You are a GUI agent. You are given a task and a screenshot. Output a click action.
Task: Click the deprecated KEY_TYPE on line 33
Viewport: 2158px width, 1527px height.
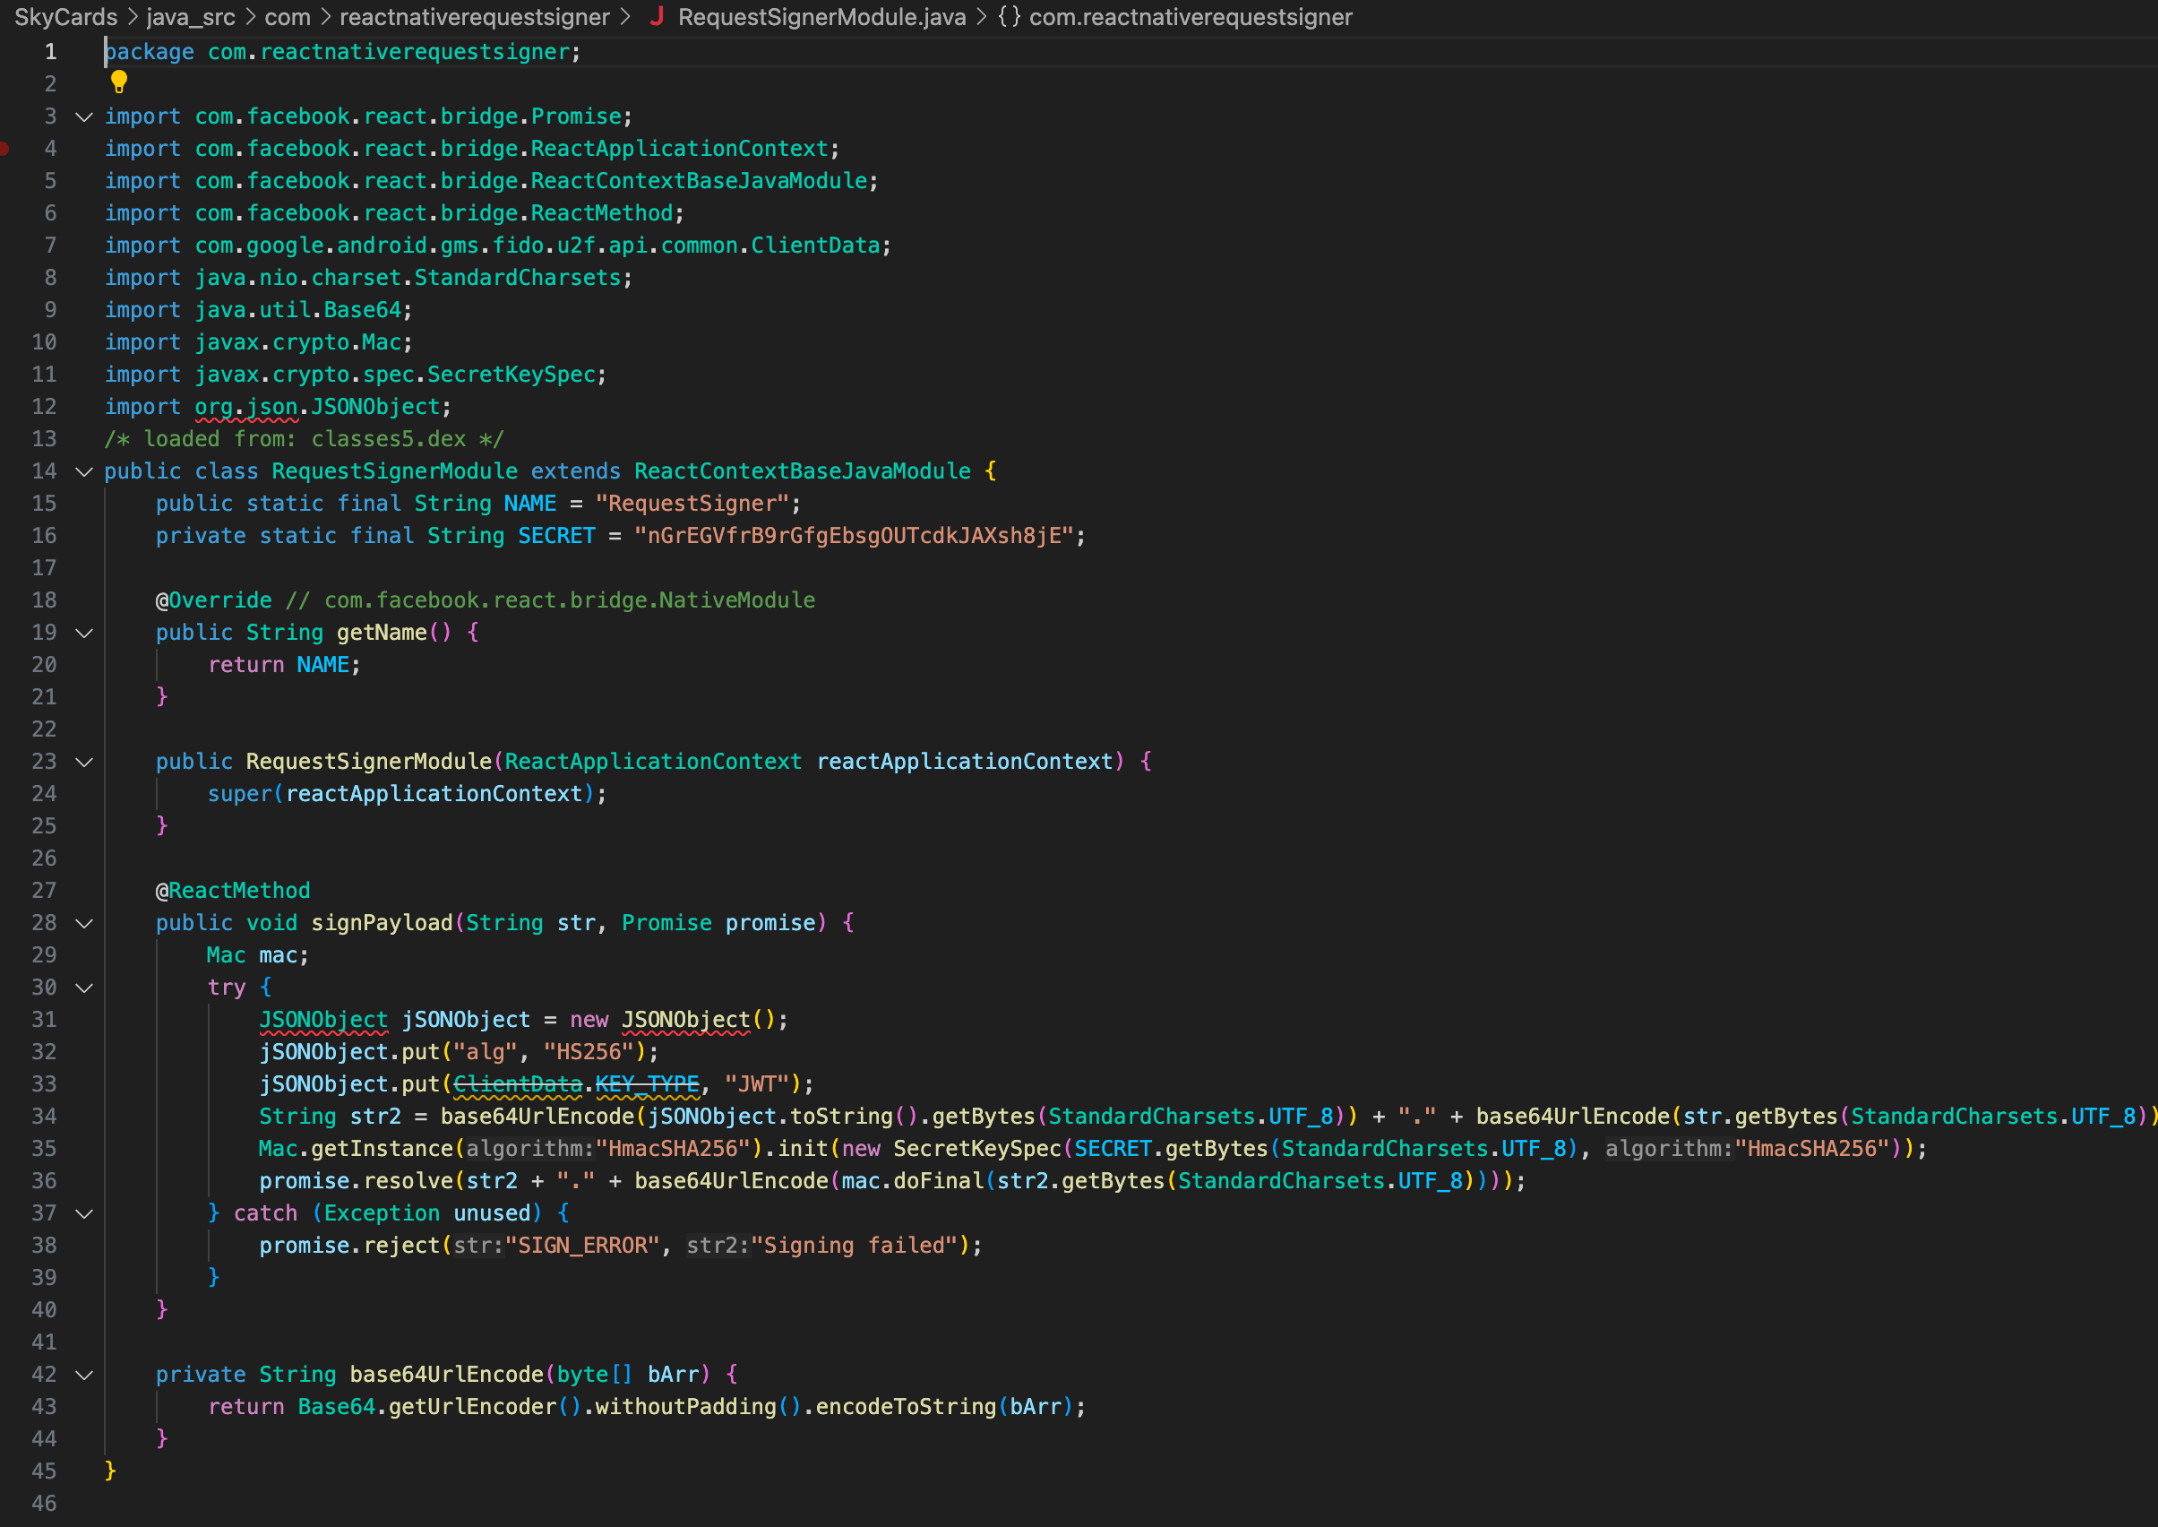tap(648, 1084)
